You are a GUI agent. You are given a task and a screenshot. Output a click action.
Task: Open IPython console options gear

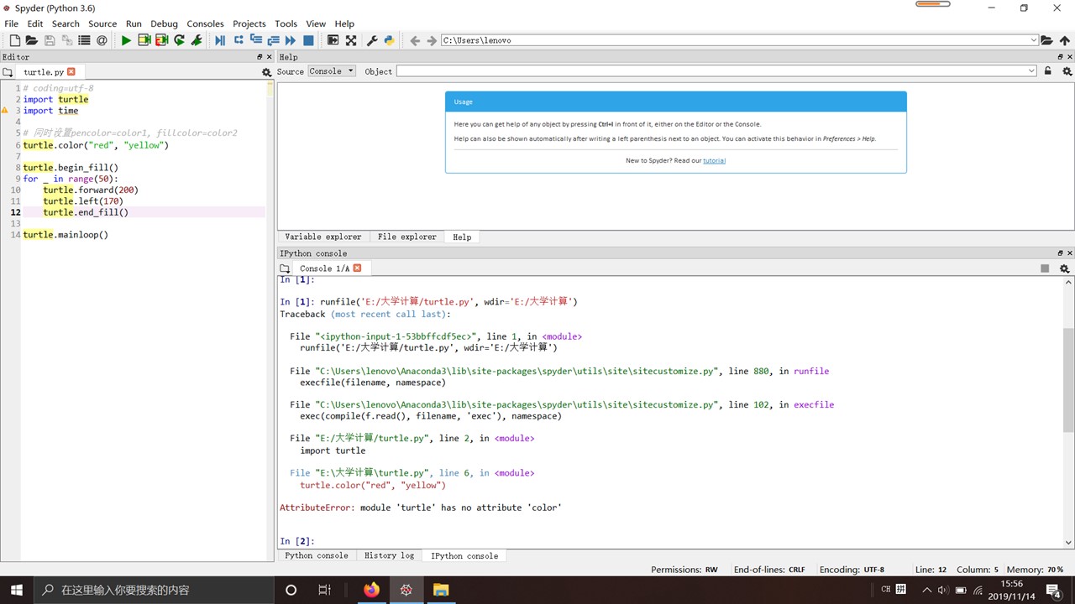1064,268
